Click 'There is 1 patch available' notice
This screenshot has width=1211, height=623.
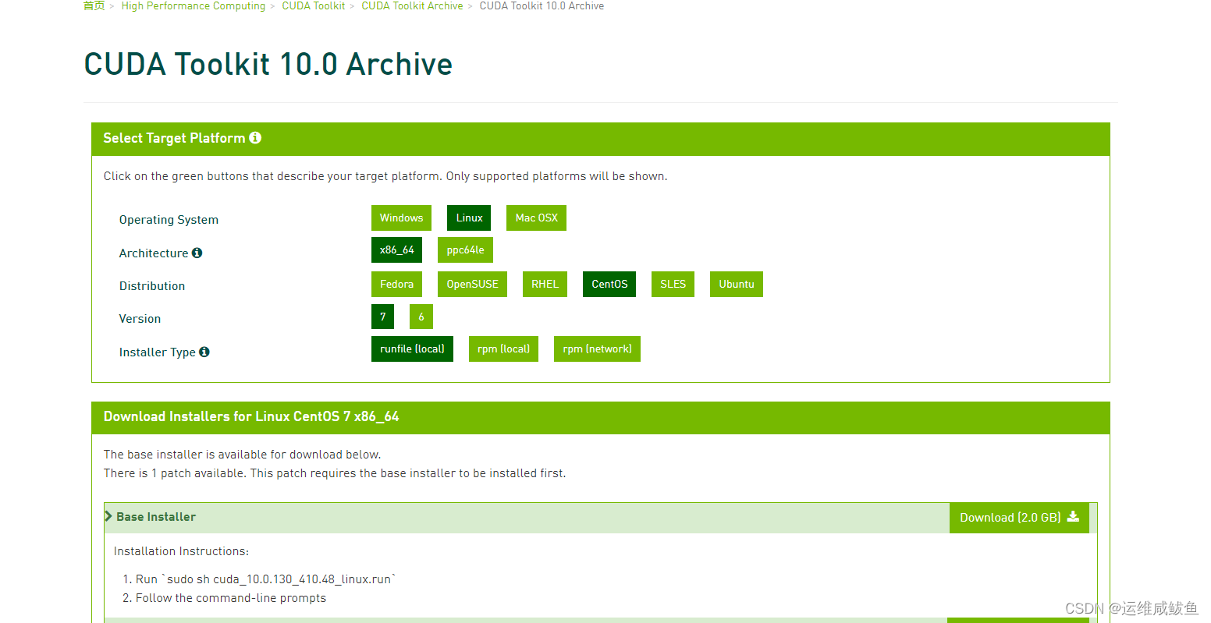pos(335,473)
